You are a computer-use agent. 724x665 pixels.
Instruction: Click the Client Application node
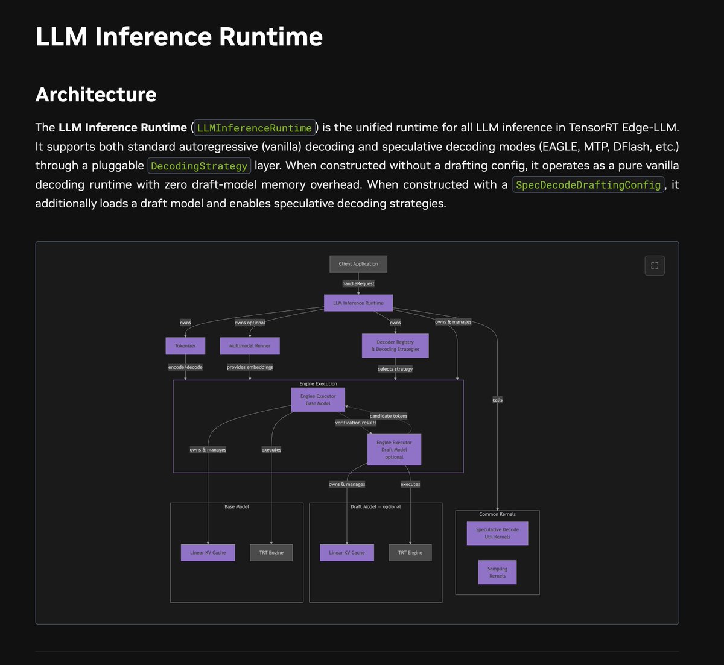[358, 264]
